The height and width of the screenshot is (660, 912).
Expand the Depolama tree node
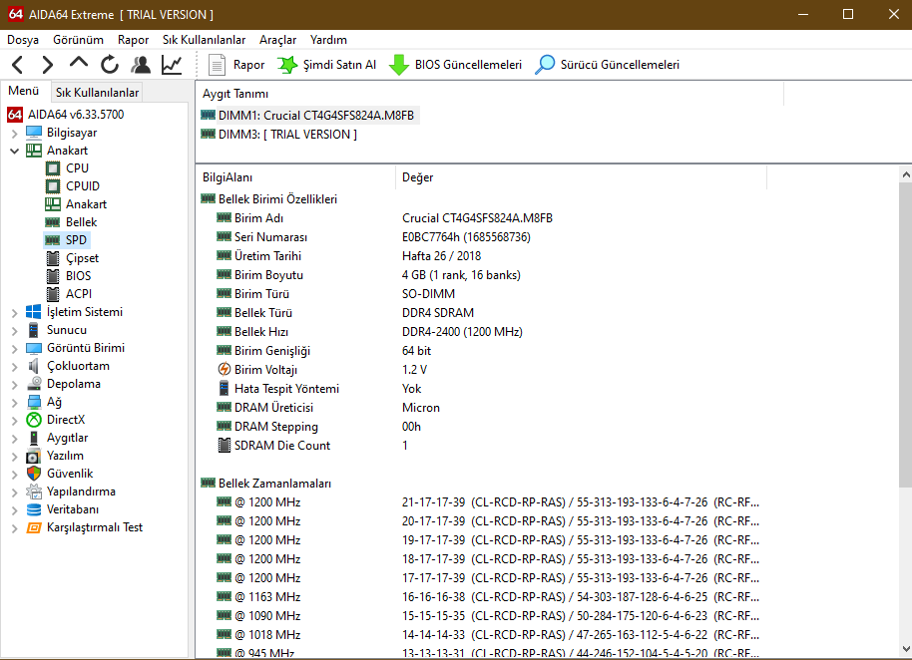pyautogui.click(x=15, y=385)
